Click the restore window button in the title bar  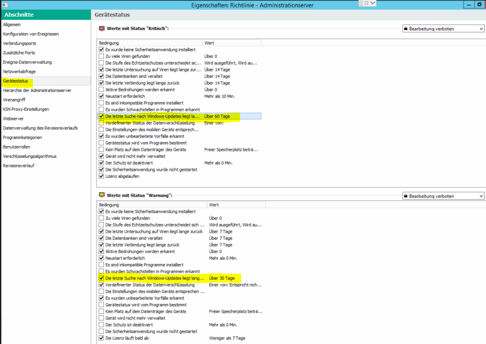[479, 5]
